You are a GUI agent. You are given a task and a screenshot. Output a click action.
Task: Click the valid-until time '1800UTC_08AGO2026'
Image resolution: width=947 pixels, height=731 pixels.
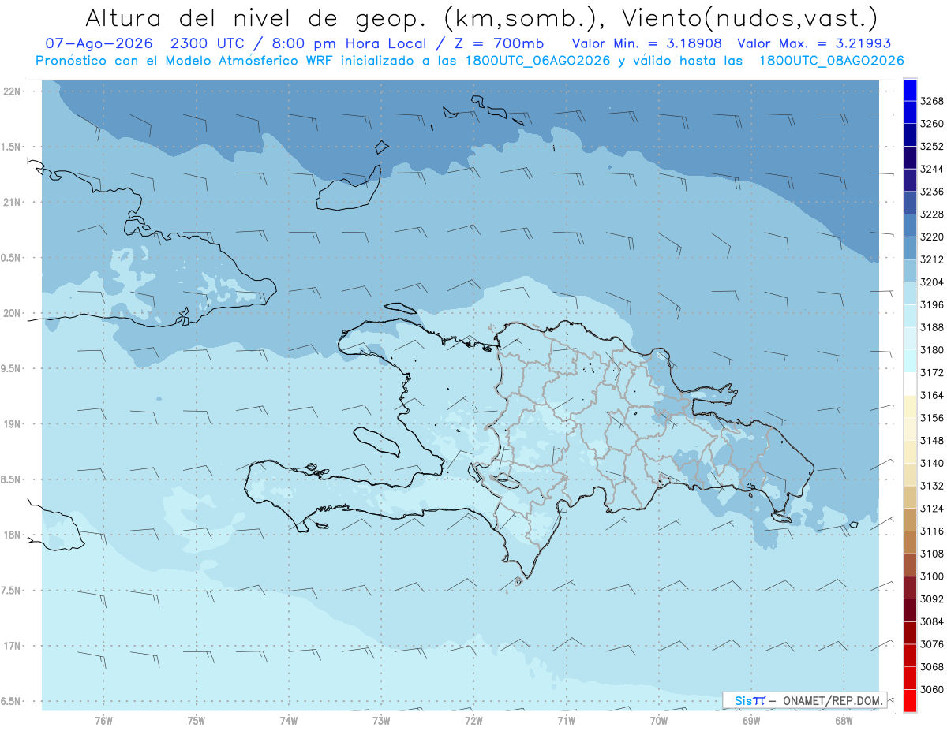831,60
